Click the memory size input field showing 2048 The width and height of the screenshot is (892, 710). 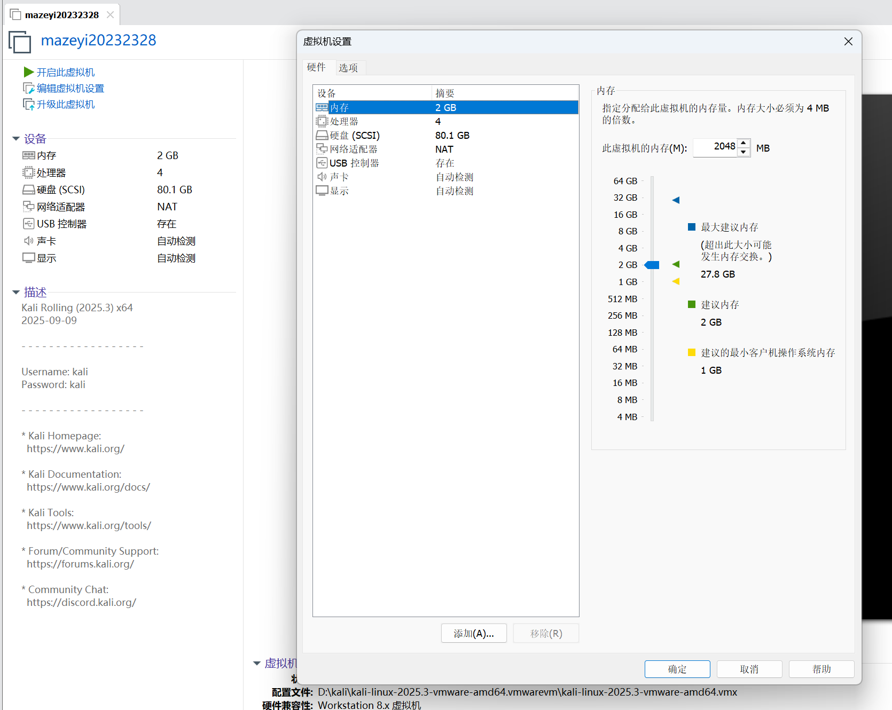click(715, 147)
